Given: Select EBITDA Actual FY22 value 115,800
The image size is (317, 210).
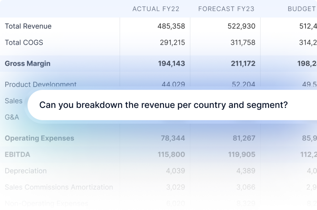Looking at the screenshot, I should tap(171, 154).
